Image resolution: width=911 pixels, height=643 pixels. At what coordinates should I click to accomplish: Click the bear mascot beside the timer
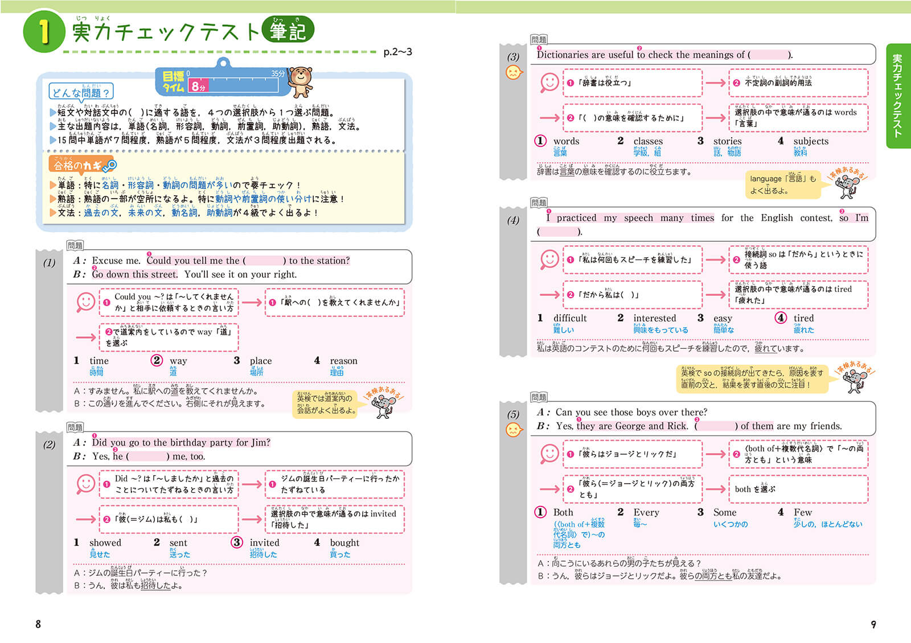pyautogui.click(x=300, y=82)
